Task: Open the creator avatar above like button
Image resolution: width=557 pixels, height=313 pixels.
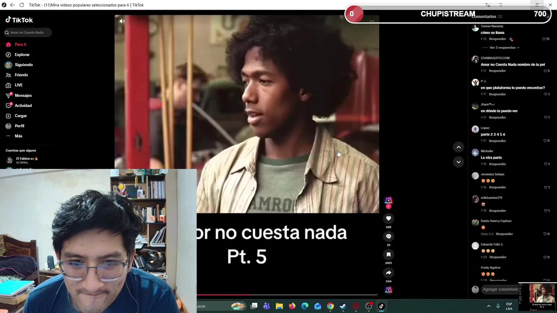Action: 389,201
